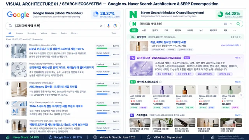
Task: Open Naver on-screen keyboard icon
Action: pyautogui.click(x=226, y=24)
